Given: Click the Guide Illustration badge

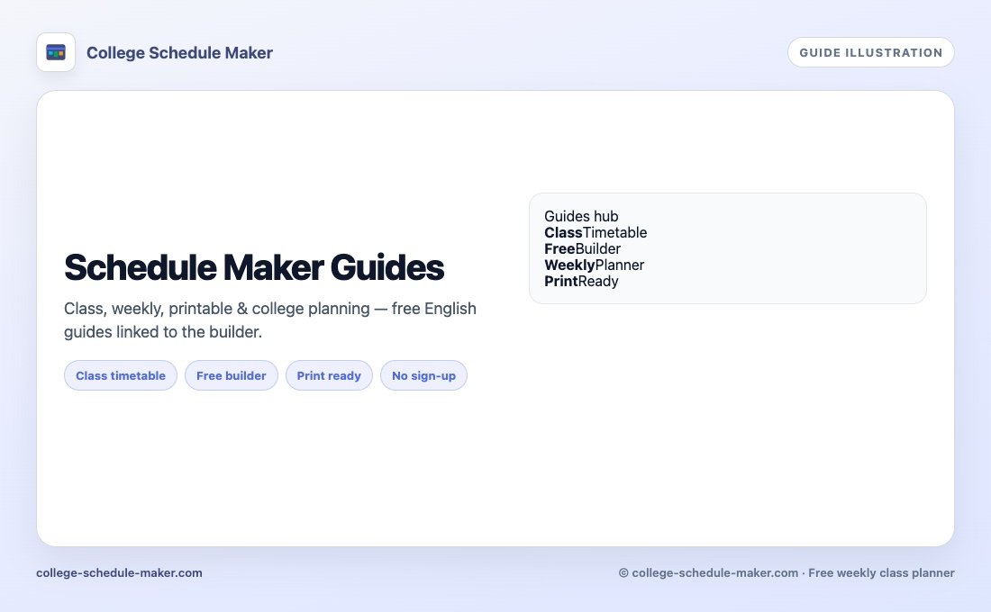Looking at the screenshot, I should point(871,52).
